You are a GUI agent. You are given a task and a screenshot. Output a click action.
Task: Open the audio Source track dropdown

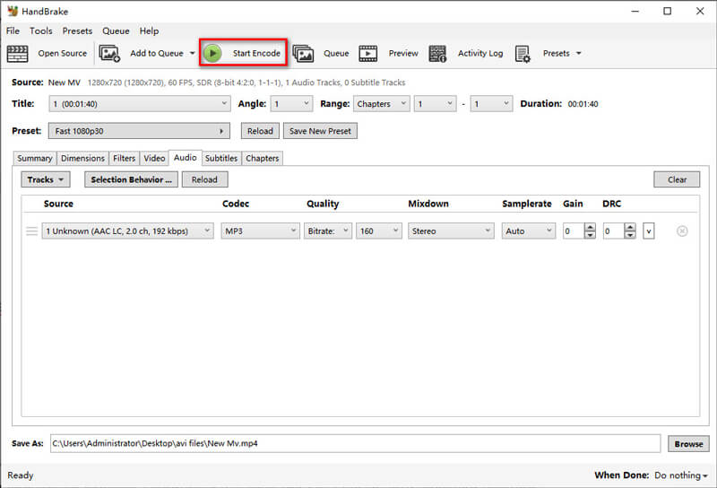coord(127,231)
